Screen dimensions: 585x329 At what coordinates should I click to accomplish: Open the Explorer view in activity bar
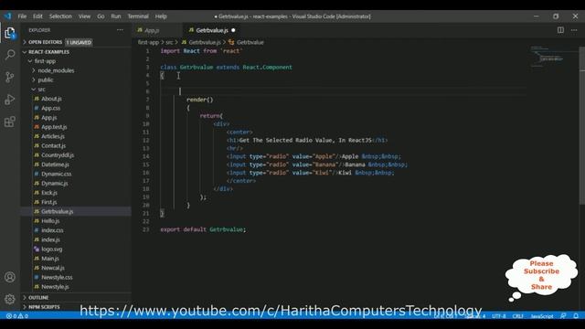[x=10, y=33]
